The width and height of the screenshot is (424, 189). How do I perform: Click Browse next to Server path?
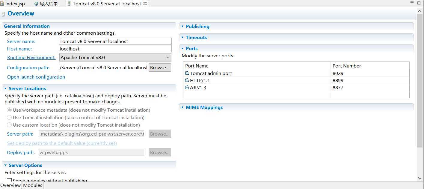pos(160,134)
